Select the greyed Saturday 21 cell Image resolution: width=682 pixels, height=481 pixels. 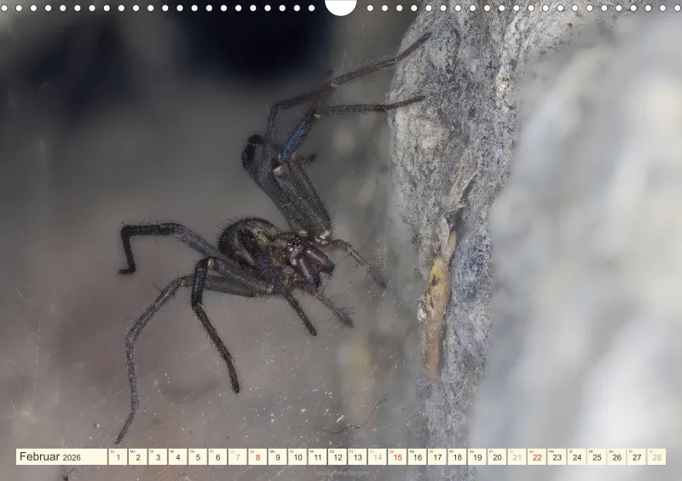pos(517,456)
